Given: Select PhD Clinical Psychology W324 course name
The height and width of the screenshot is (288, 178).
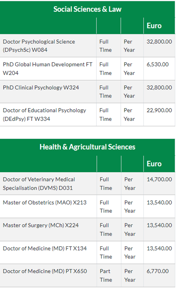Looking at the screenshot, I should pos(41,88).
